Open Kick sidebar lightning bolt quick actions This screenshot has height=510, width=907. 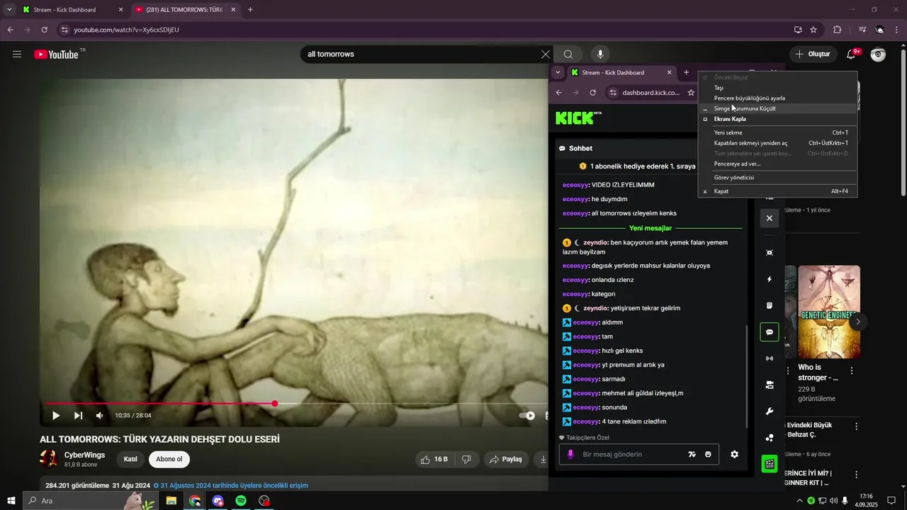[x=770, y=279]
